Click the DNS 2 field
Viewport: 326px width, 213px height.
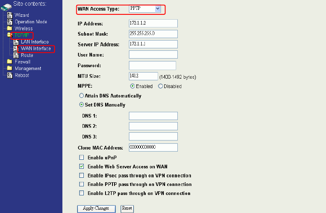pos(153,126)
